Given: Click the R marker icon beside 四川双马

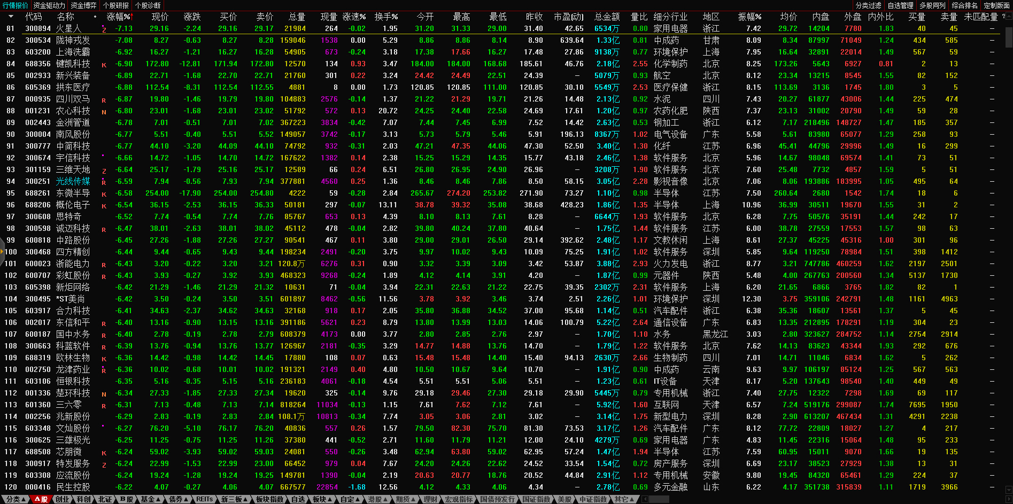Looking at the screenshot, I should pos(104,100).
